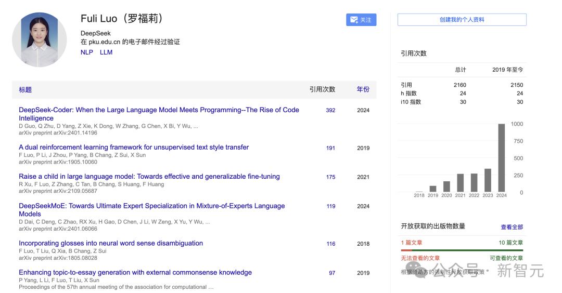The width and height of the screenshot is (562, 293).
Task: Sort publications by 标题 column
Action: coord(25,90)
